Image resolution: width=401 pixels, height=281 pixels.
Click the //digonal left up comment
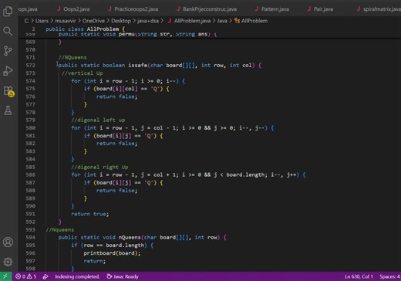[x=98, y=120]
